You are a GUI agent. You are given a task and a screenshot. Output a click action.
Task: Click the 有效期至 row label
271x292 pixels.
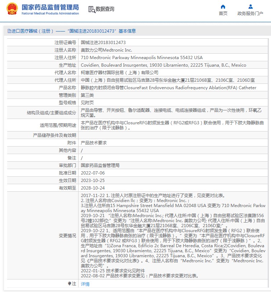67,188
